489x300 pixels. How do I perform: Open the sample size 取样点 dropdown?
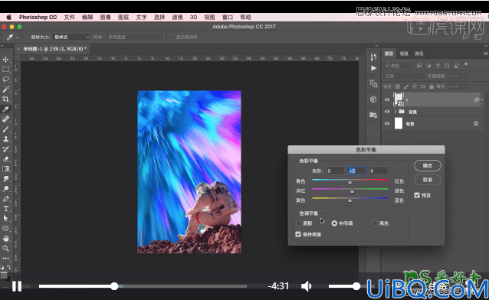(x=71, y=37)
